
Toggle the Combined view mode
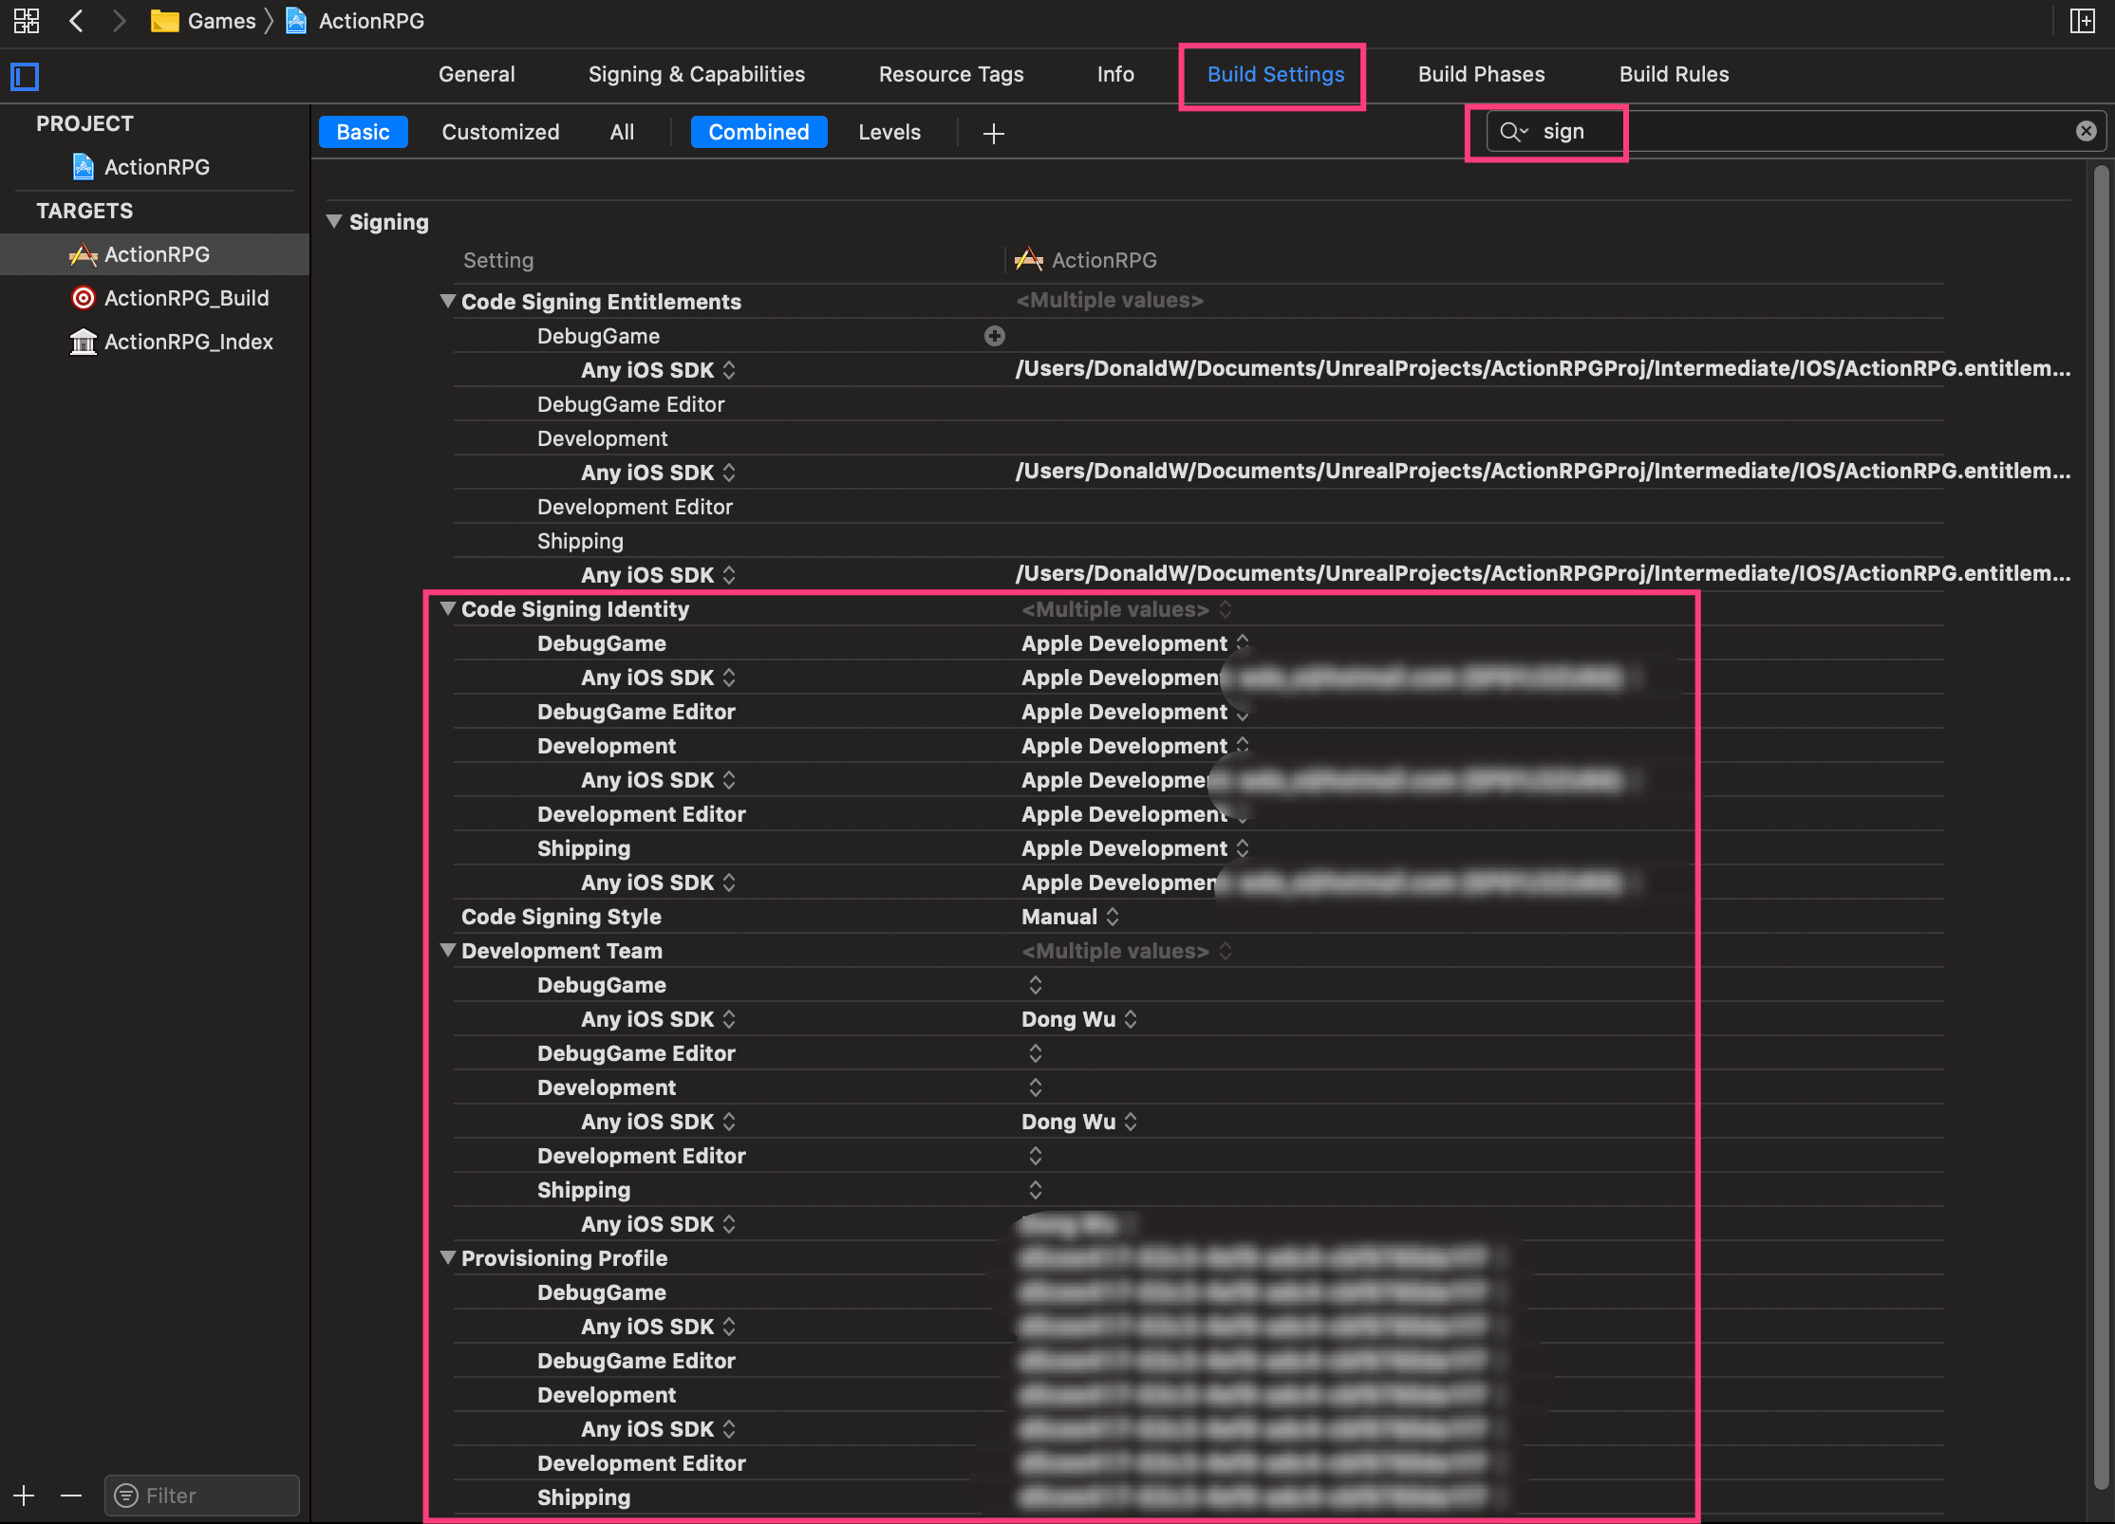point(758,132)
